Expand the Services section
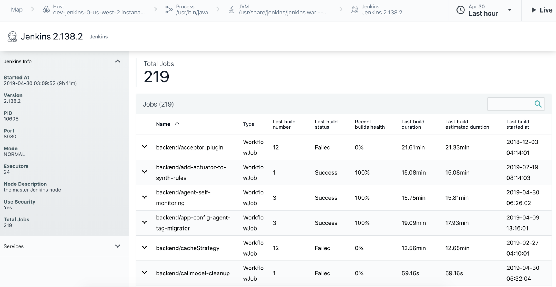The height and width of the screenshot is (287, 556). 118,246
